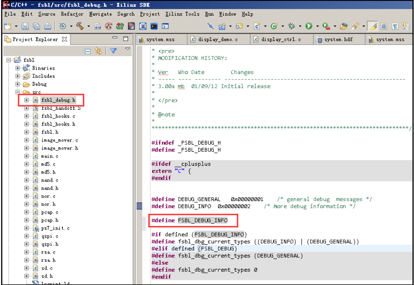Expand the Includes tree node
Screen dimensions: 414x285
click(x=17, y=76)
